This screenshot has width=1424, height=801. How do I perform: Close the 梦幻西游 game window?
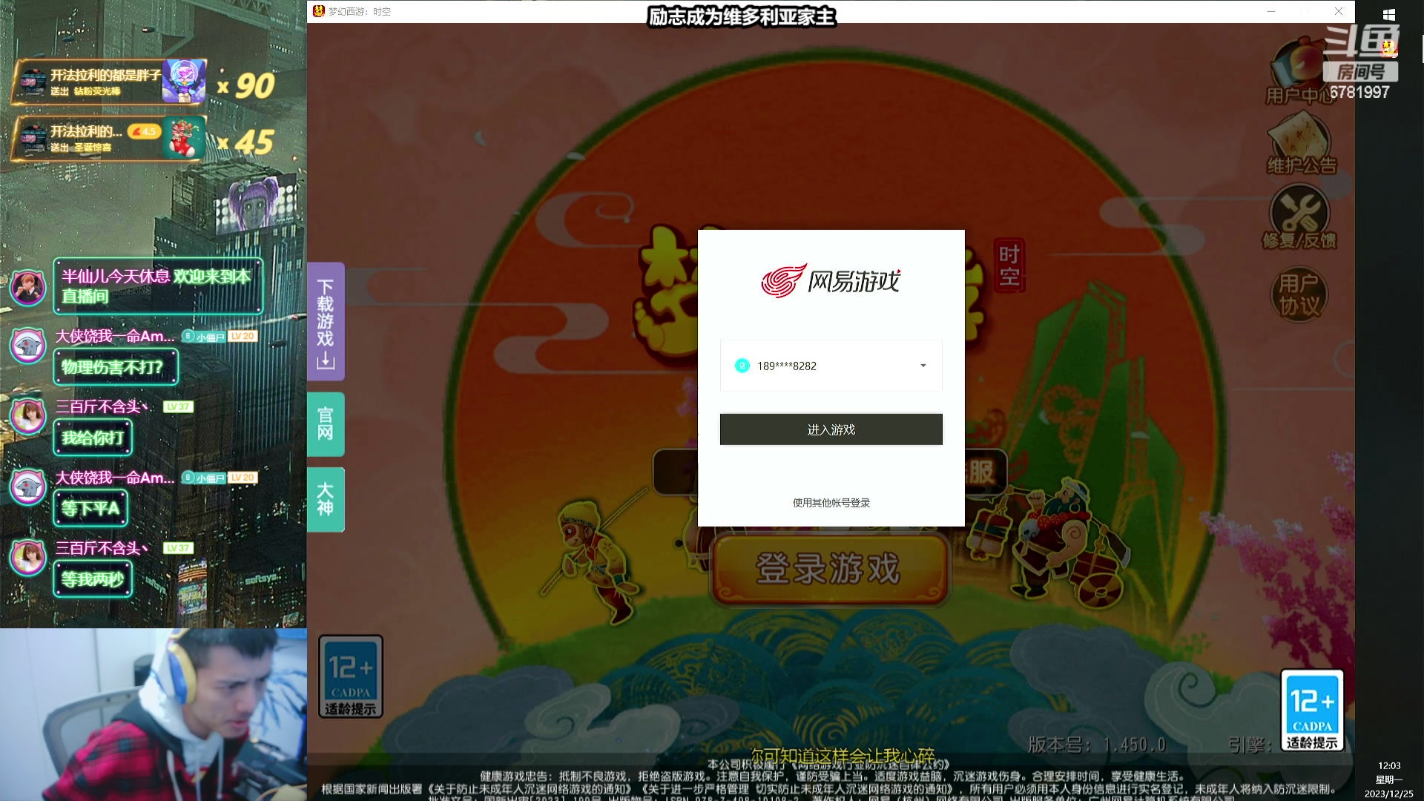(x=1339, y=11)
